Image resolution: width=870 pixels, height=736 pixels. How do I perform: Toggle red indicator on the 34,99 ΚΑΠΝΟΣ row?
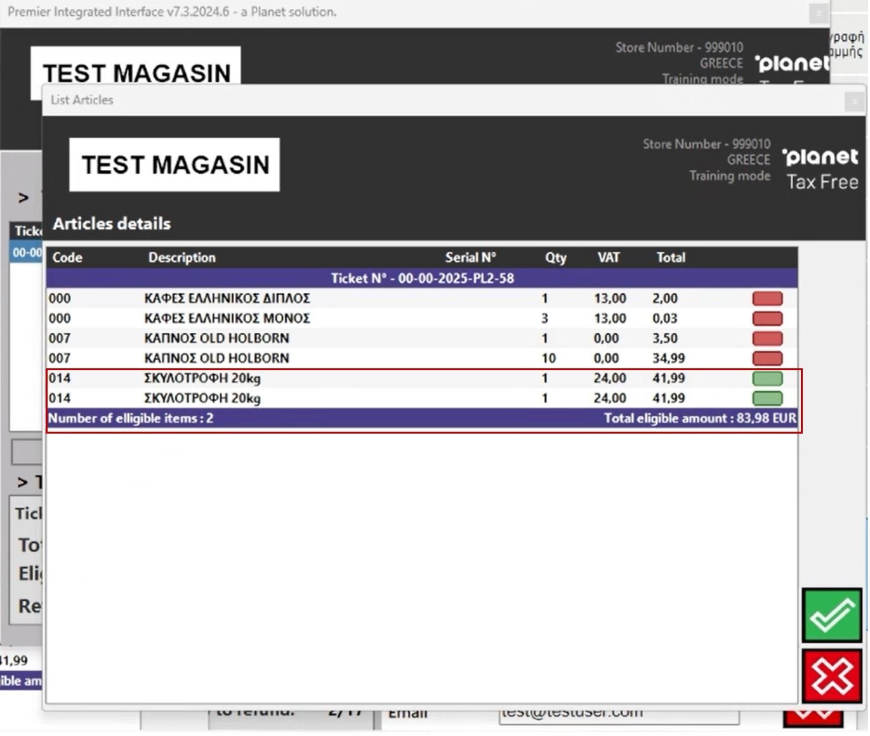[767, 358]
